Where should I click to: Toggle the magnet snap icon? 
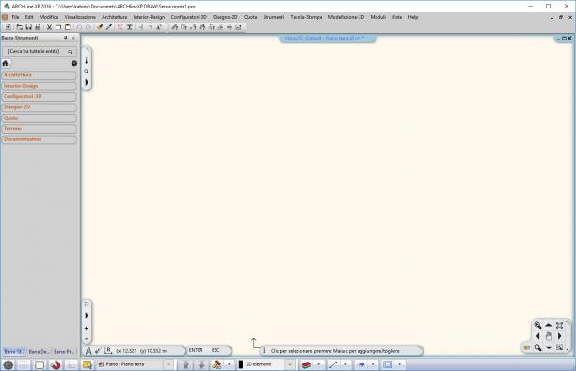point(56,364)
